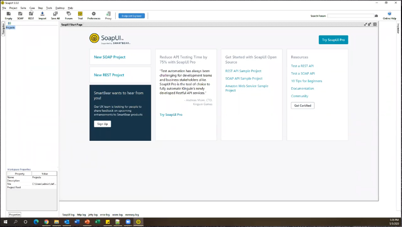Click the SOAP toolbar icon
The image size is (402, 227).
click(20, 16)
